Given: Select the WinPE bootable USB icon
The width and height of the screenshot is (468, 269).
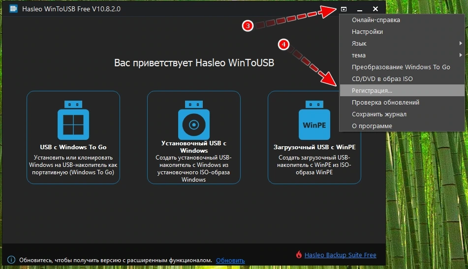Looking at the screenshot, I should pyautogui.click(x=314, y=120).
